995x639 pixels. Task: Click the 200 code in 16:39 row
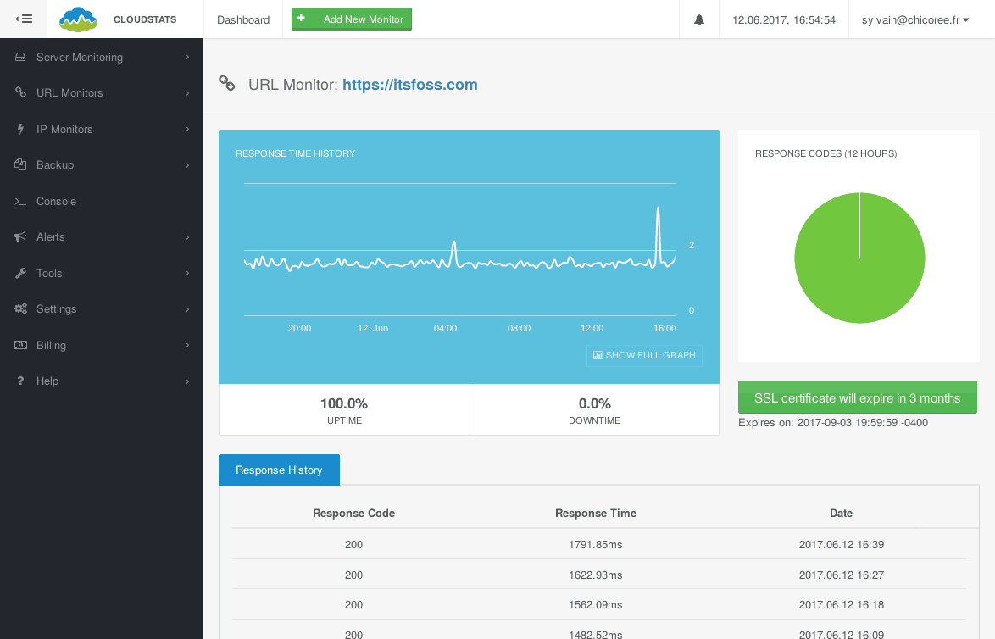tap(353, 544)
